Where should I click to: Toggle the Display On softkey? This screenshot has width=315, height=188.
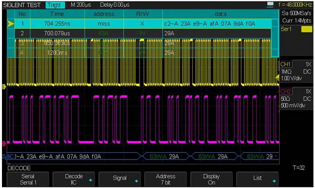click(x=211, y=179)
